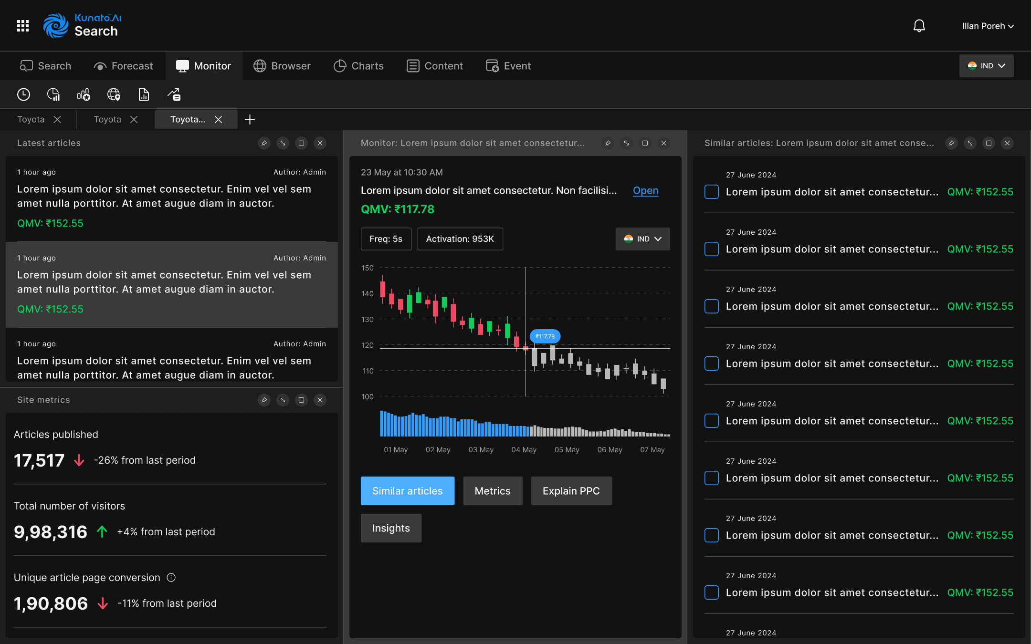Close the Latest articles panel
This screenshot has width=1031, height=644.
[320, 143]
